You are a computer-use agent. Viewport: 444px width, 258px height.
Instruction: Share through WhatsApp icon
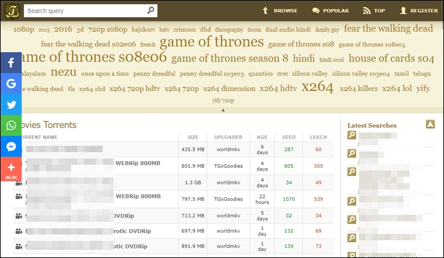point(11,126)
